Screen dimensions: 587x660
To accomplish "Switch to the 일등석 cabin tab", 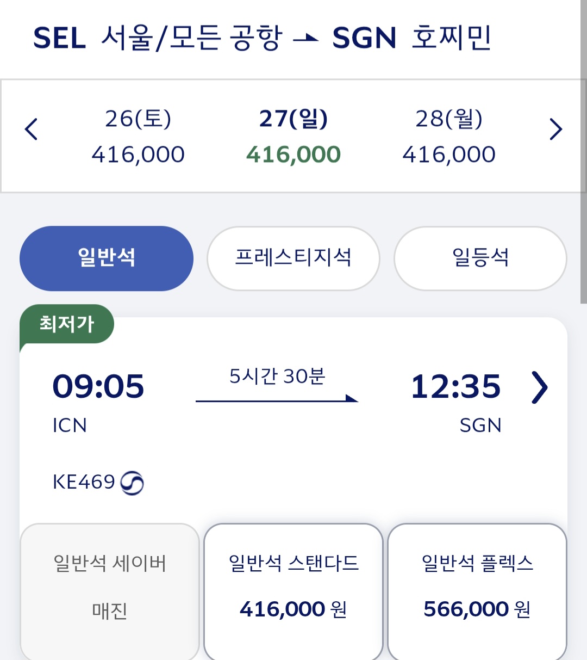I will [480, 258].
